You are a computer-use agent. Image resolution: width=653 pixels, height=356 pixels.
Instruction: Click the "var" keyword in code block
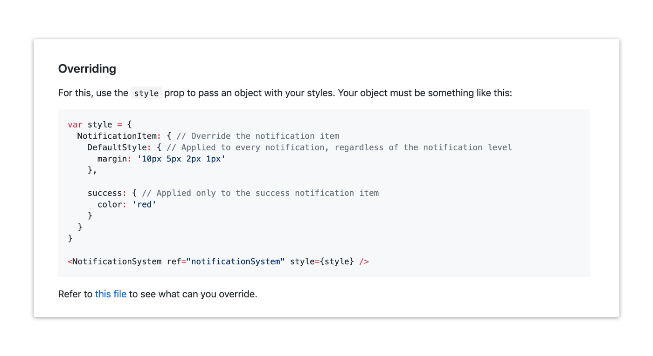point(75,125)
